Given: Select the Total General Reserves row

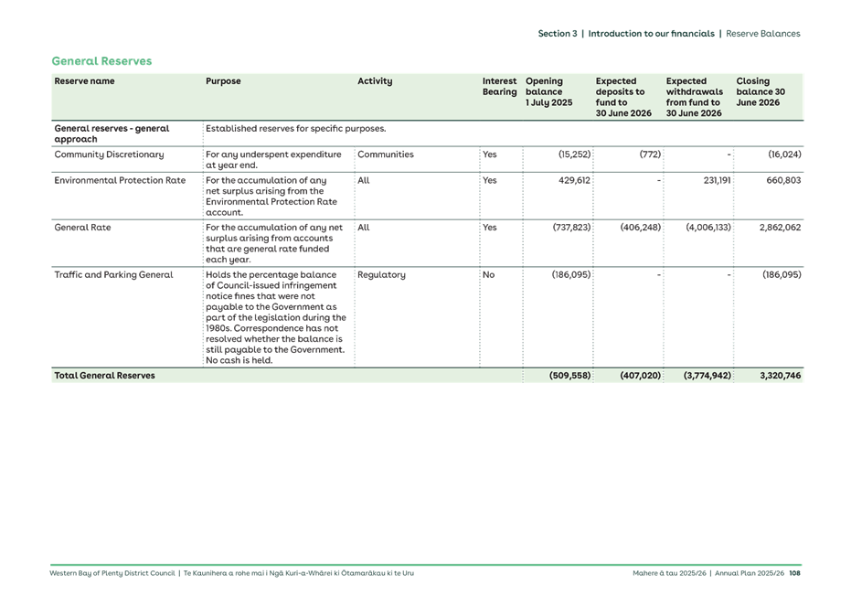Looking at the screenshot, I should 104,375.
